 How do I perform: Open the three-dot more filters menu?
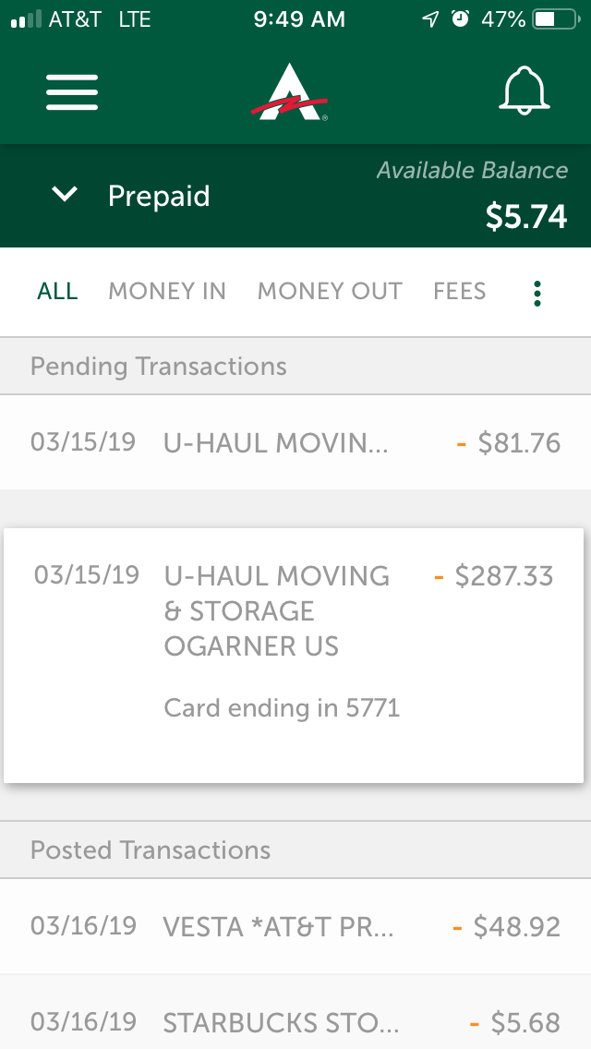537,293
